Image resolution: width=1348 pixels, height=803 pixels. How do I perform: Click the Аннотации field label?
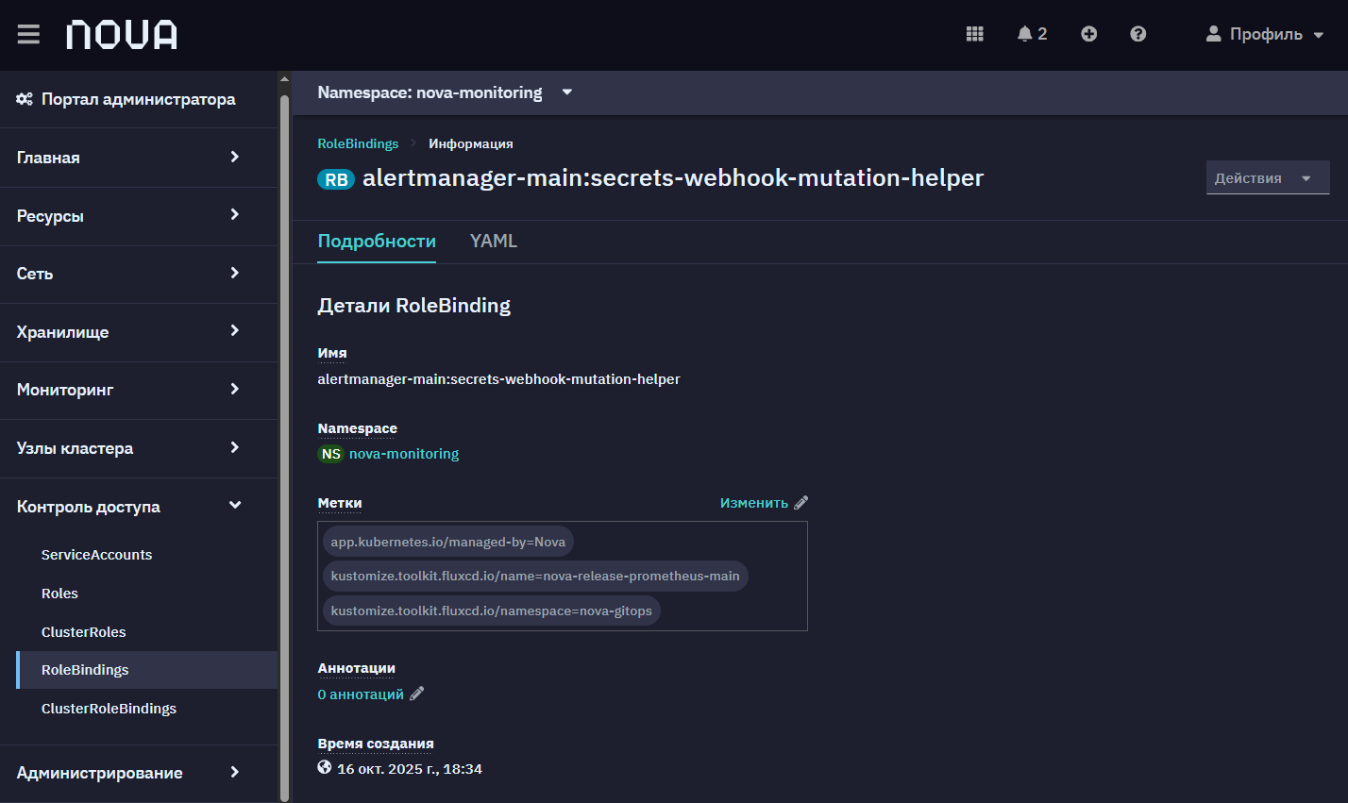357,668
